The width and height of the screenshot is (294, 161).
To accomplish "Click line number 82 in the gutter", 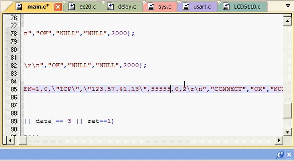I will (14, 66).
